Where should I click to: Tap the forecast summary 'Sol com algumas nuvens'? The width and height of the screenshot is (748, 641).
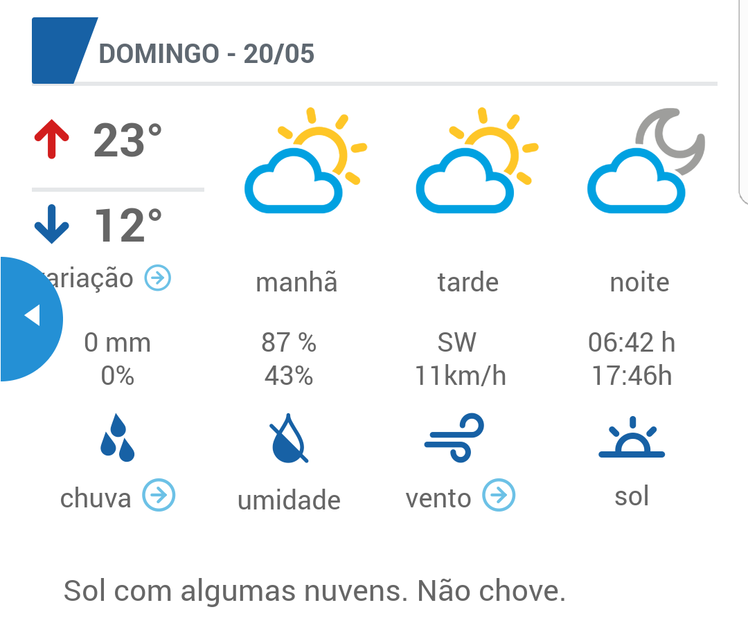coord(235,590)
